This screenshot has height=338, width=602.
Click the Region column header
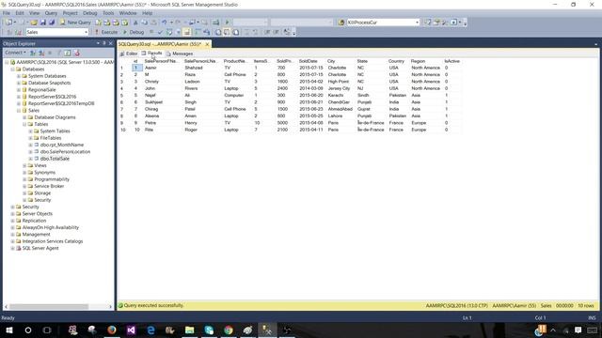418,61
